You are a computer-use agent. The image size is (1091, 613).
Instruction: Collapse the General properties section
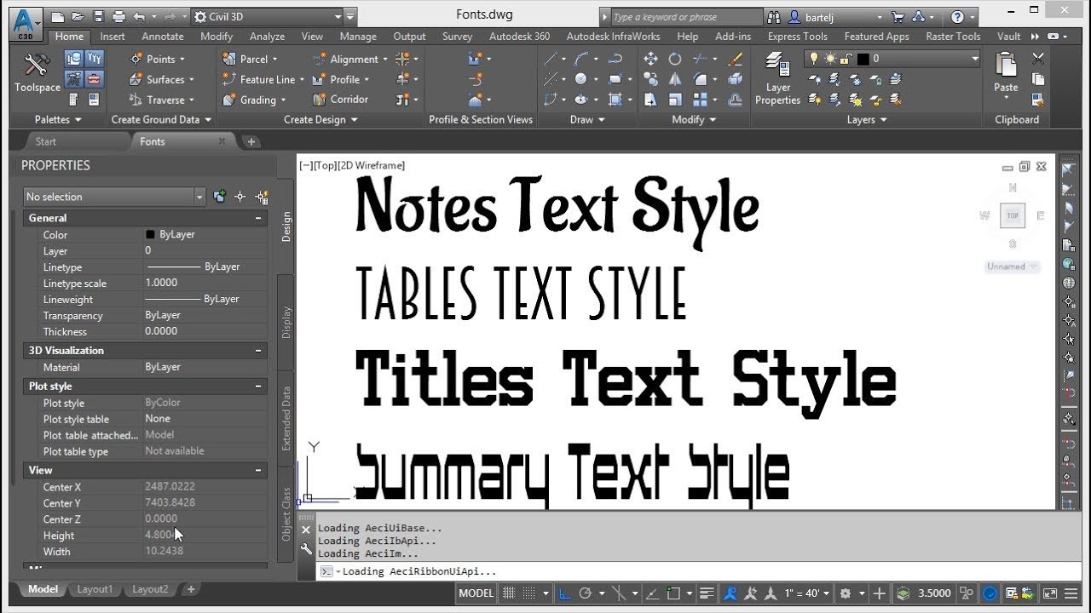pyautogui.click(x=258, y=218)
